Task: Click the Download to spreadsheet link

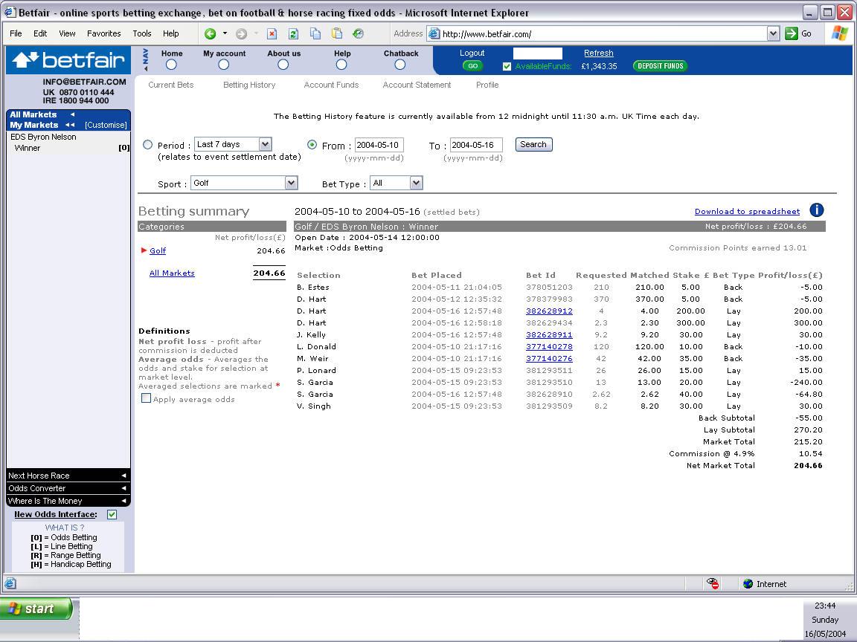Action: 747,211
